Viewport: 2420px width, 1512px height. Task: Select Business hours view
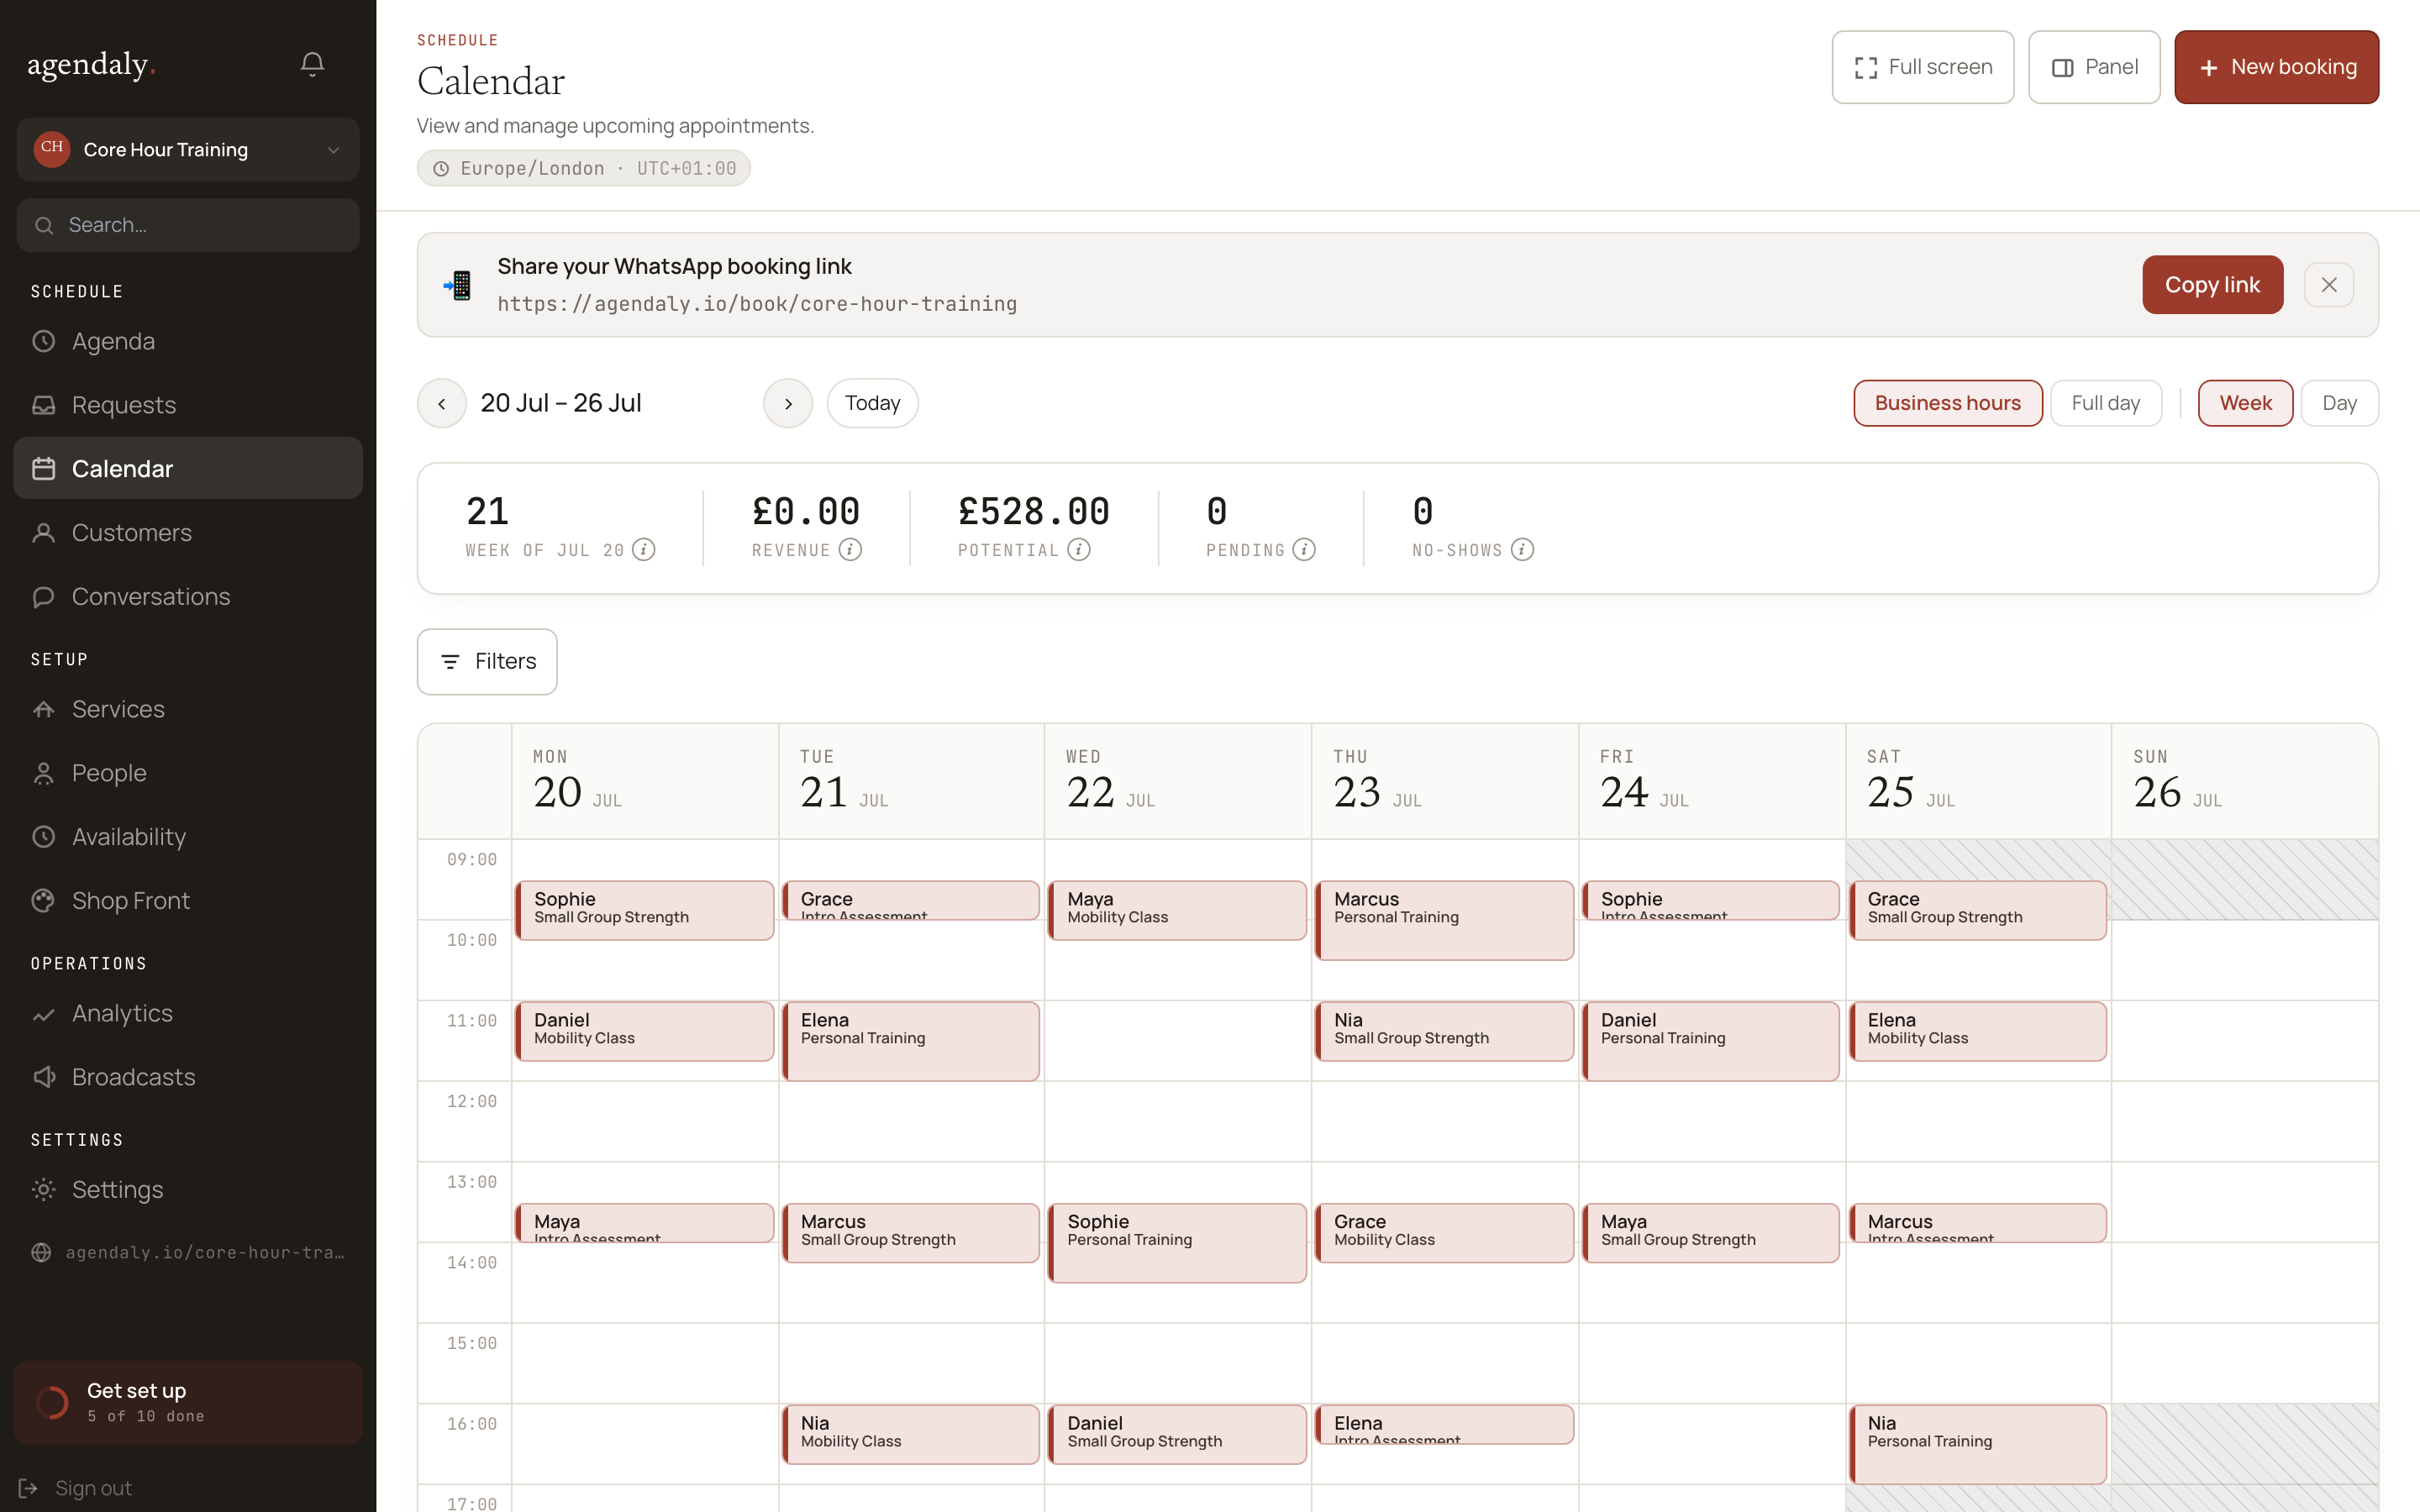pos(1947,403)
